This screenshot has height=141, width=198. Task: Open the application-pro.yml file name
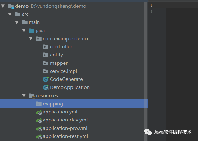[x=65, y=128]
